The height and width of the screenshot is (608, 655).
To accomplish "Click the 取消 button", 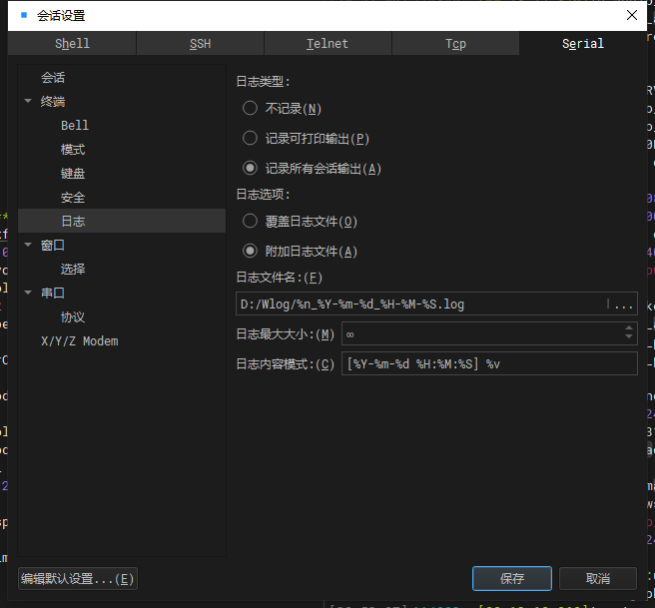I will [x=598, y=578].
